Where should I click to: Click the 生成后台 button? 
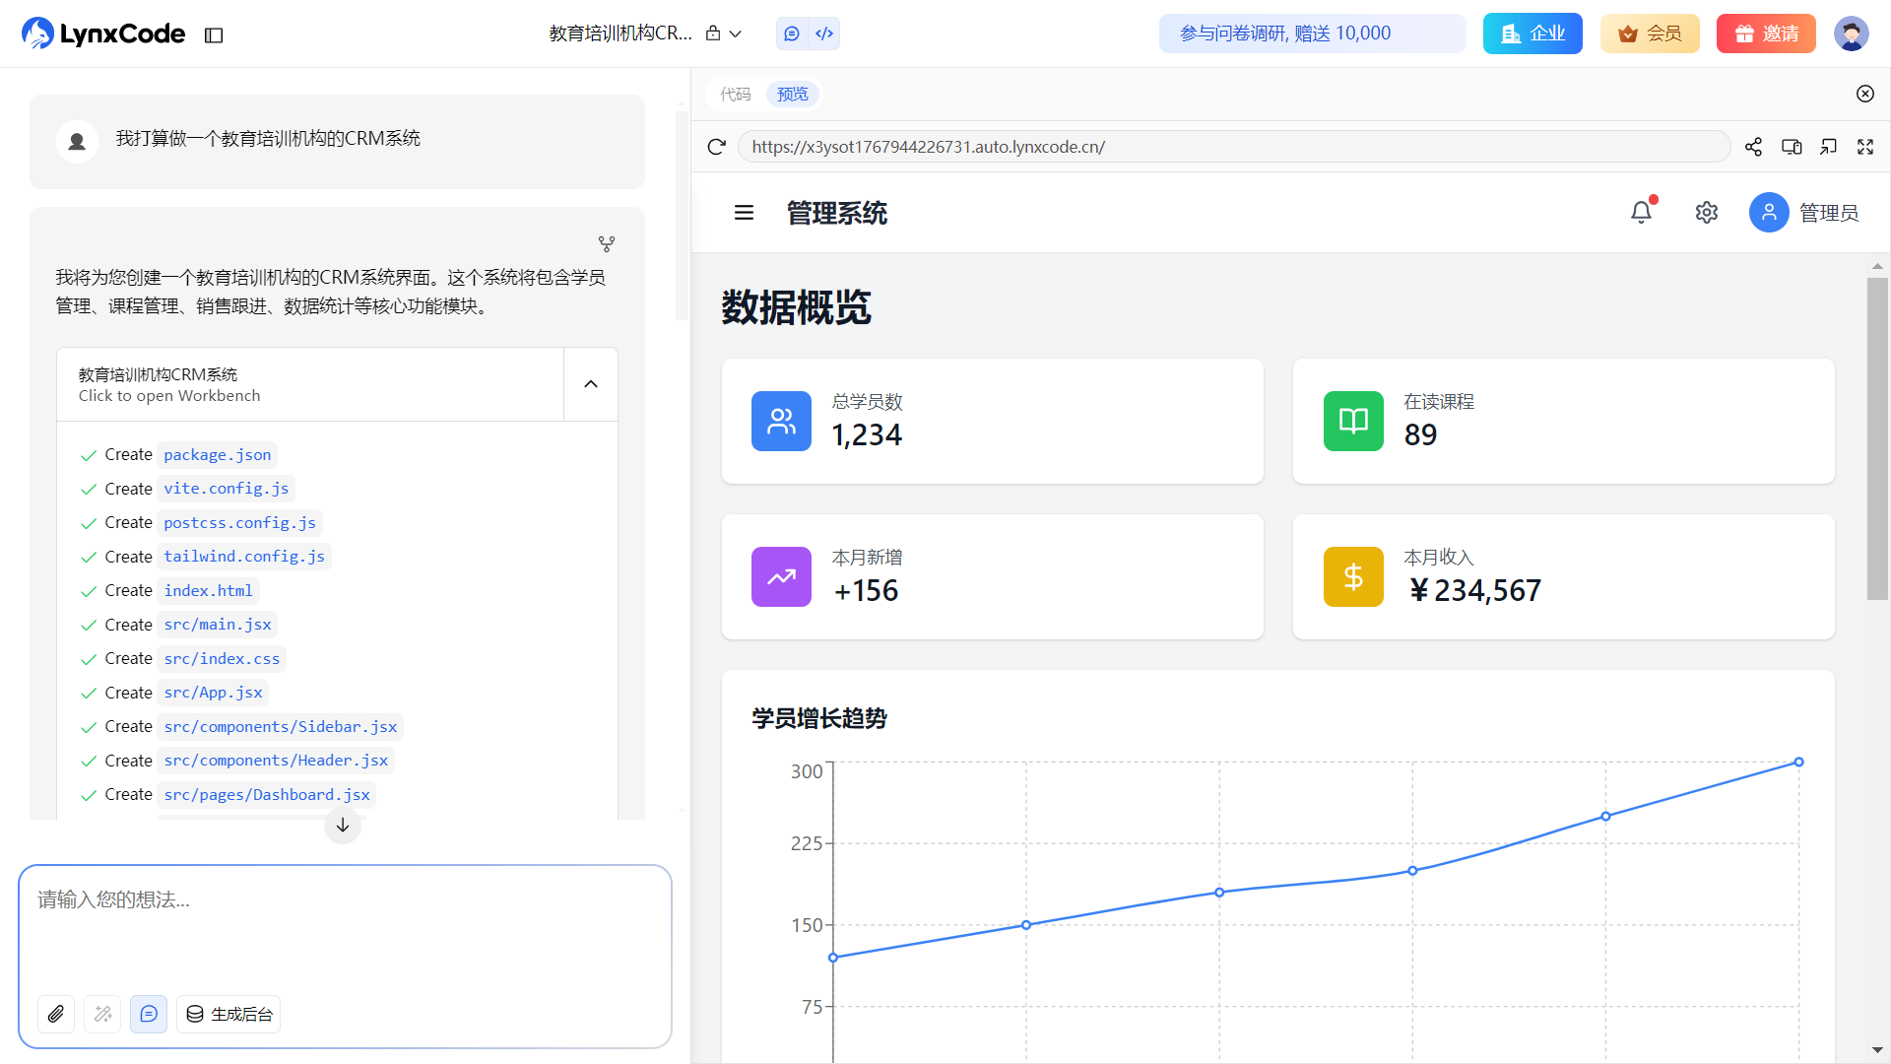tap(228, 1014)
